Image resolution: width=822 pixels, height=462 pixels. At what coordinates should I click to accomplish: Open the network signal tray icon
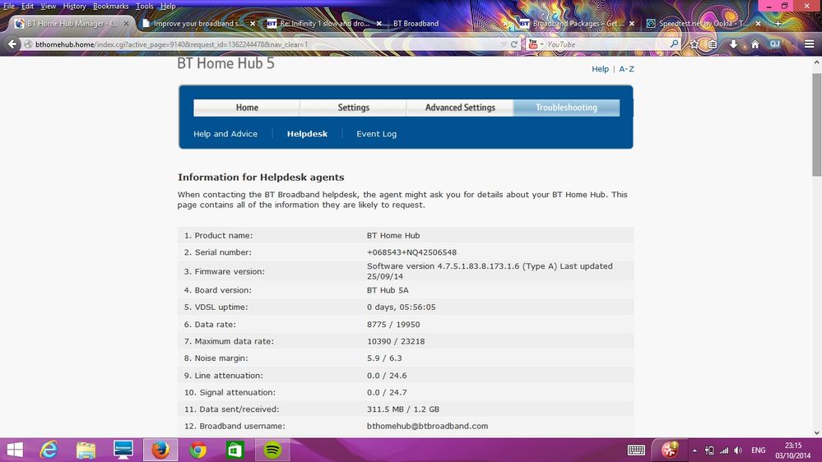[x=724, y=450]
